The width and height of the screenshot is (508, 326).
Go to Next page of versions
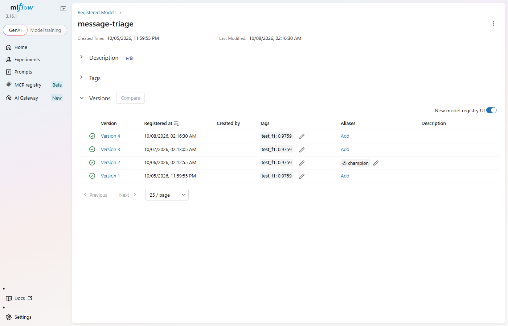pos(128,195)
